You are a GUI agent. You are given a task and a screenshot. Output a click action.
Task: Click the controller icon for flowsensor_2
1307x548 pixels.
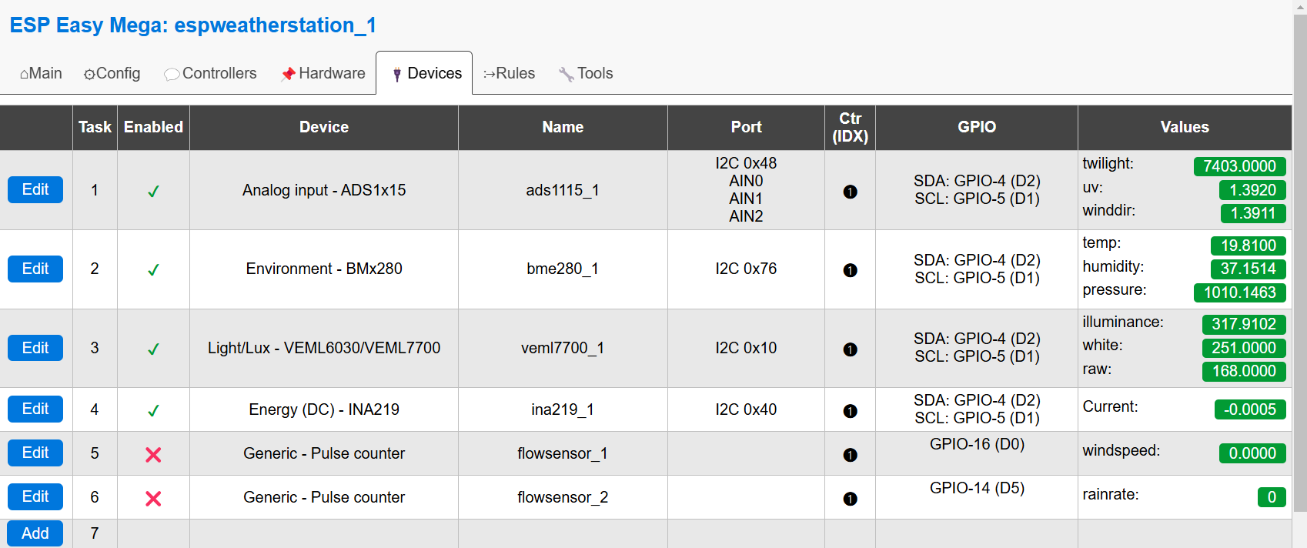pyautogui.click(x=850, y=499)
